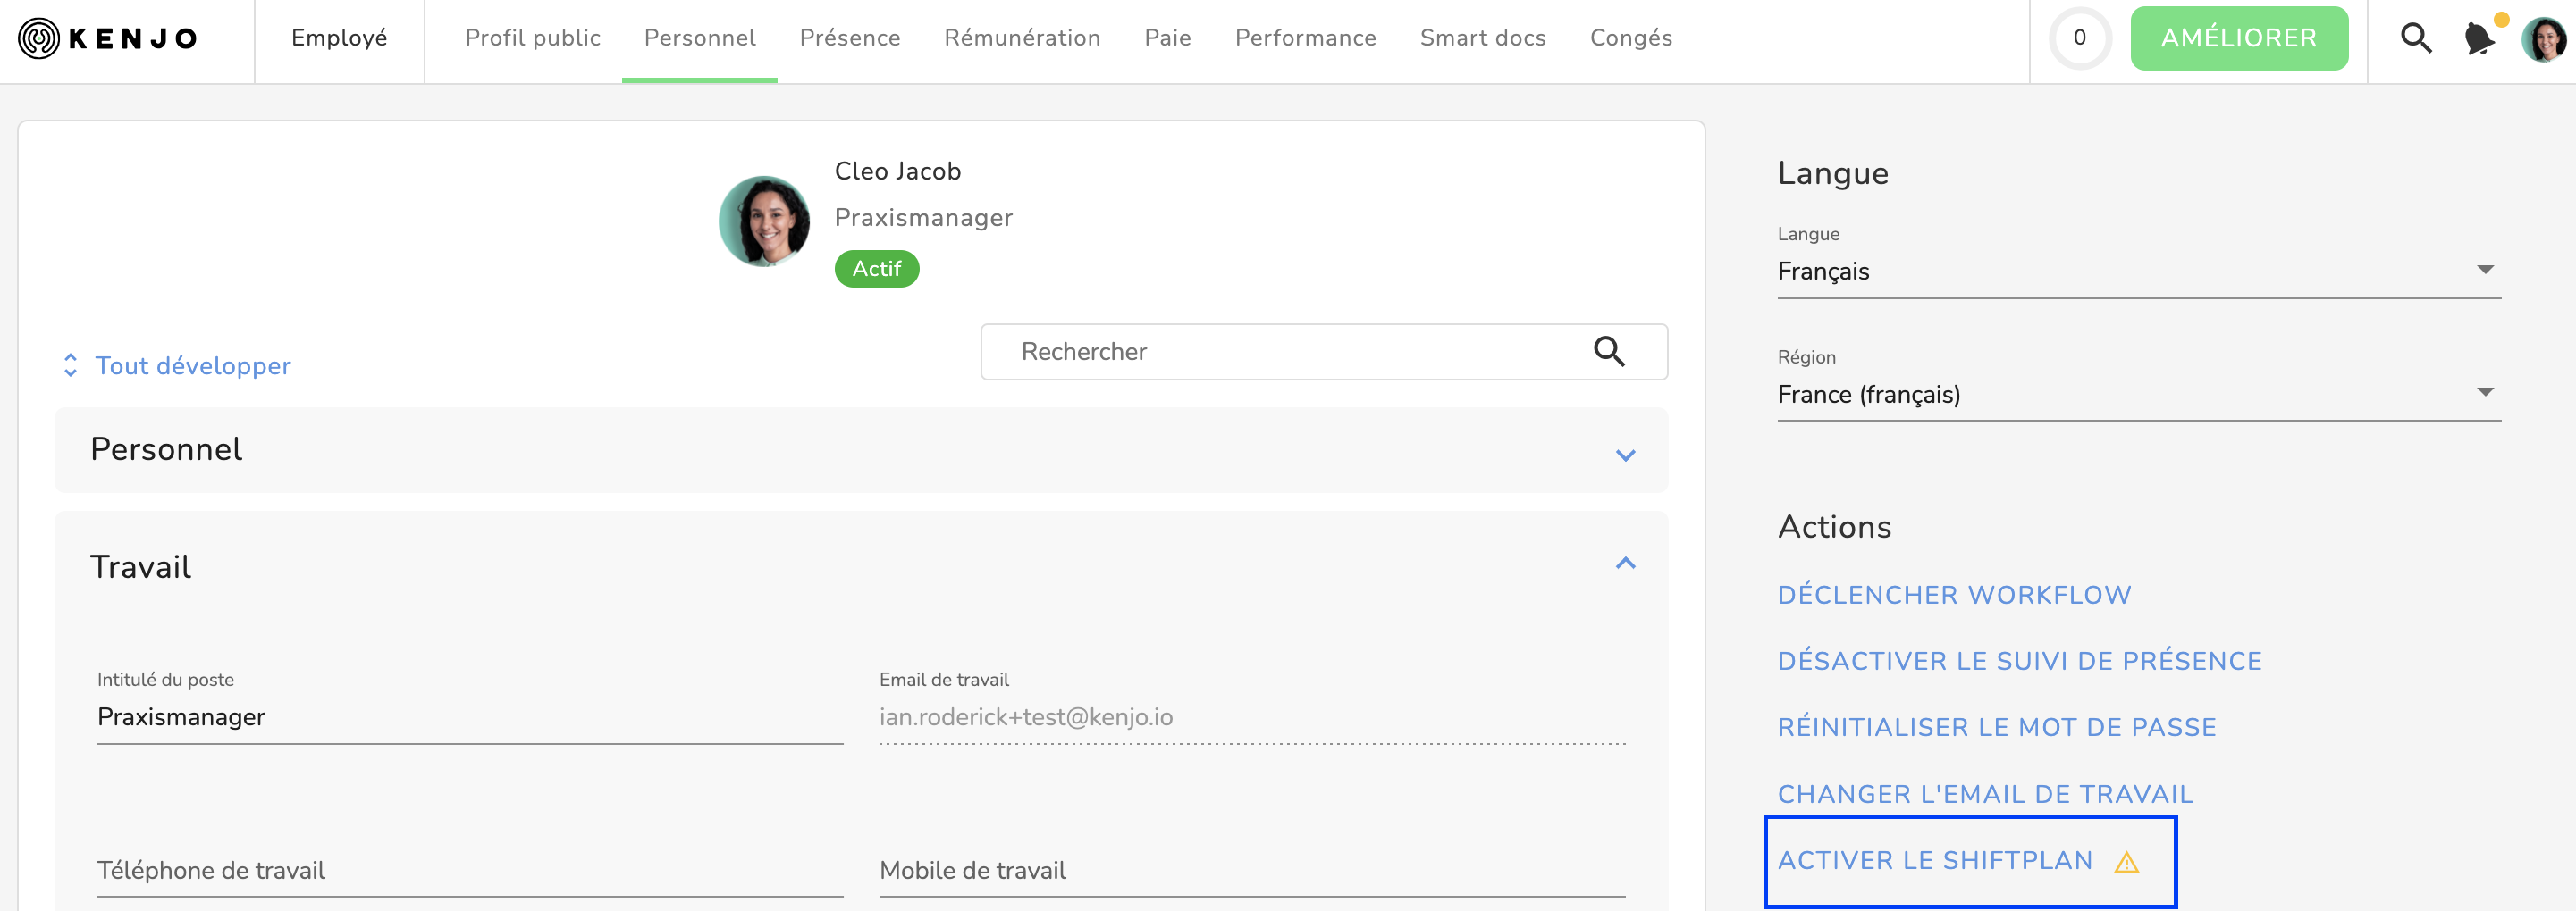This screenshot has height=911, width=2576.
Task: Click Cleo Jacob's profile photo
Action: [765, 221]
